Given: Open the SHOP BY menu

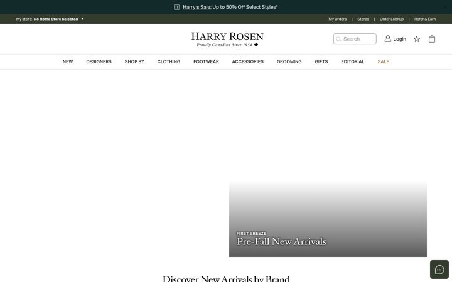Looking at the screenshot, I should click(x=134, y=61).
